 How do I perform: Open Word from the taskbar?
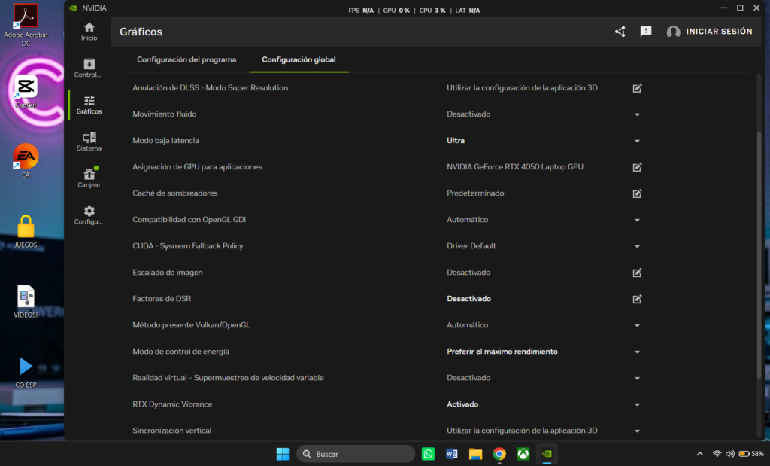click(x=452, y=454)
